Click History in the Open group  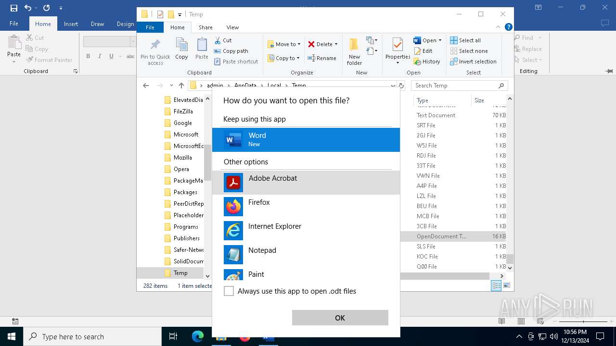[426, 62]
